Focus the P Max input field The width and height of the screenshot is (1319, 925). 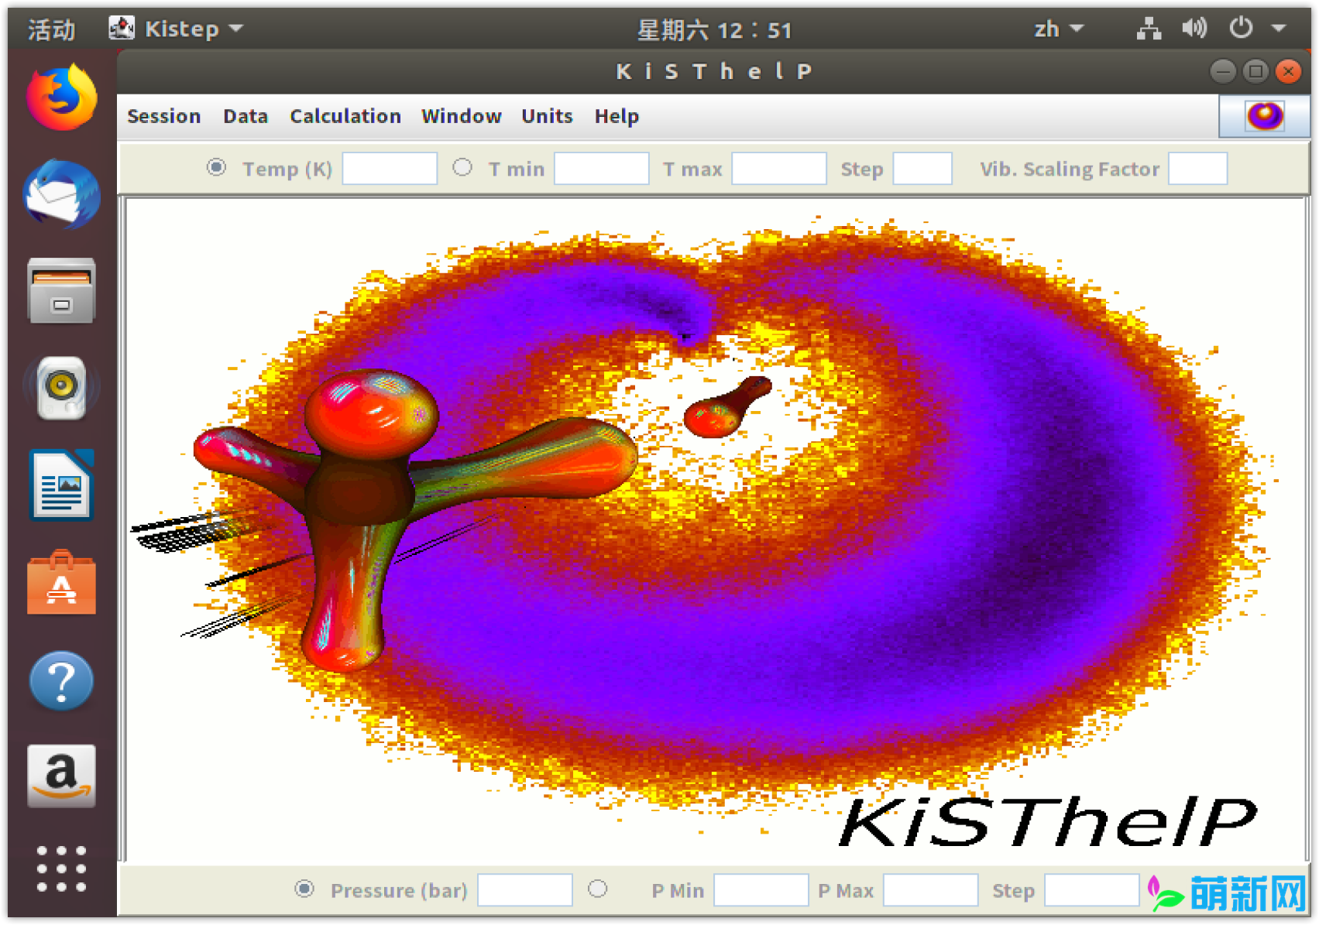[x=931, y=890]
